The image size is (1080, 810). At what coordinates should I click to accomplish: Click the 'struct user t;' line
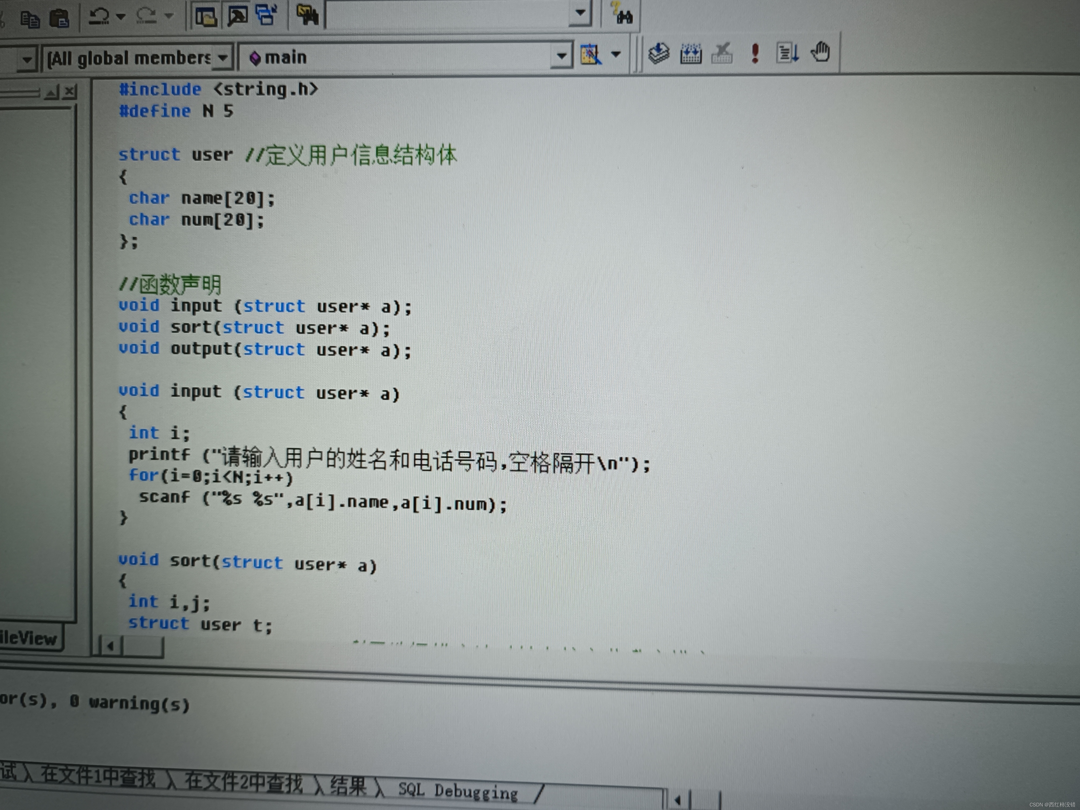[200, 624]
